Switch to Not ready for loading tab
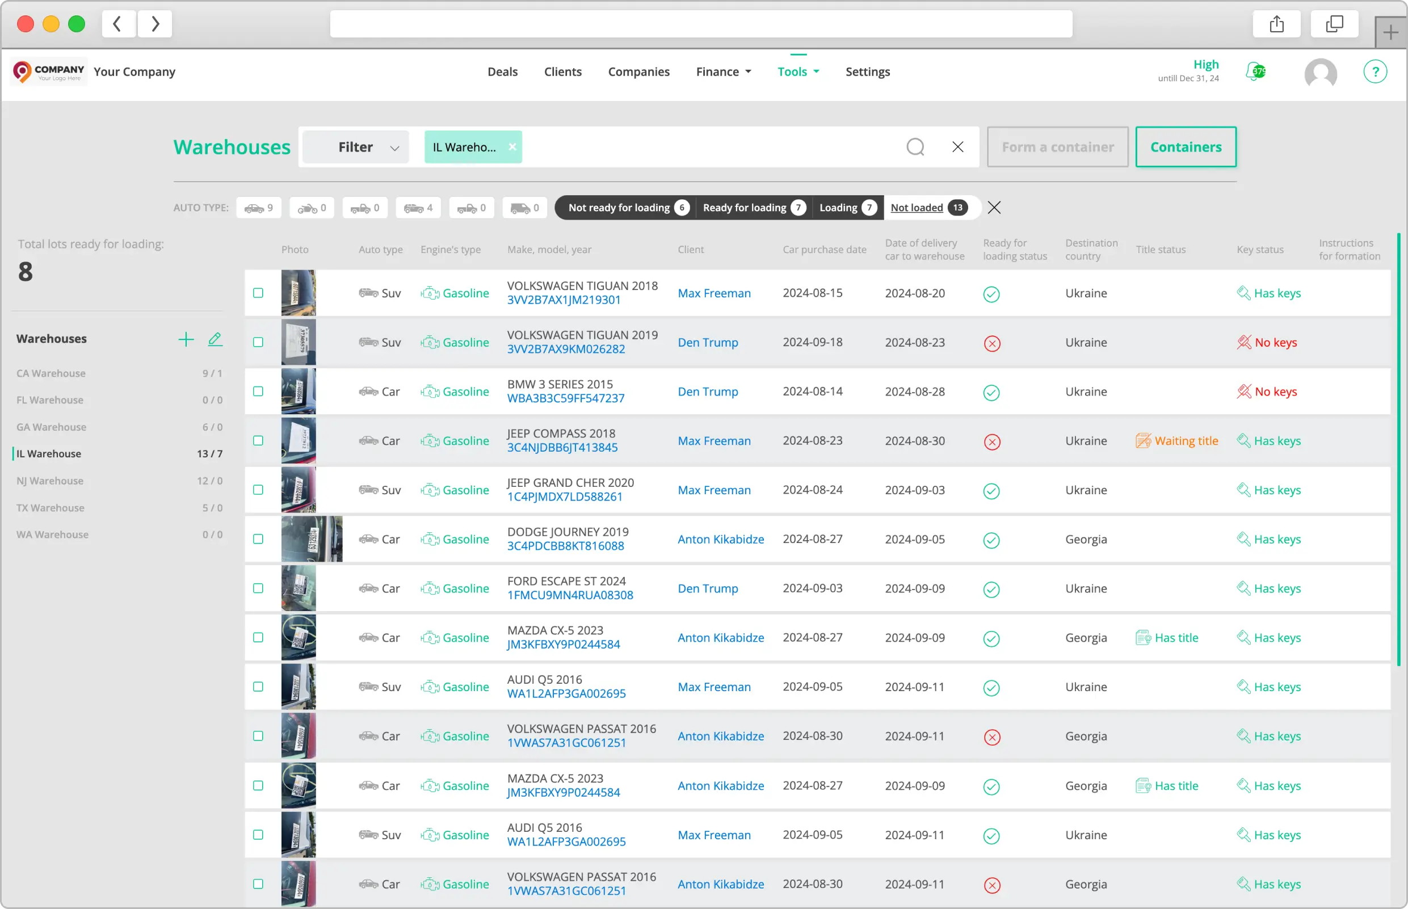The height and width of the screenshot is (909, 1408). click(x=628, y=208)
